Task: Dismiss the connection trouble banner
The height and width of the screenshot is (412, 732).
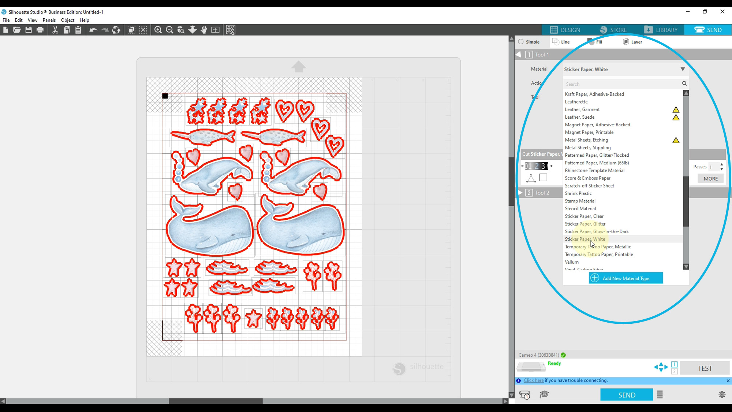Action: [728, 381]
